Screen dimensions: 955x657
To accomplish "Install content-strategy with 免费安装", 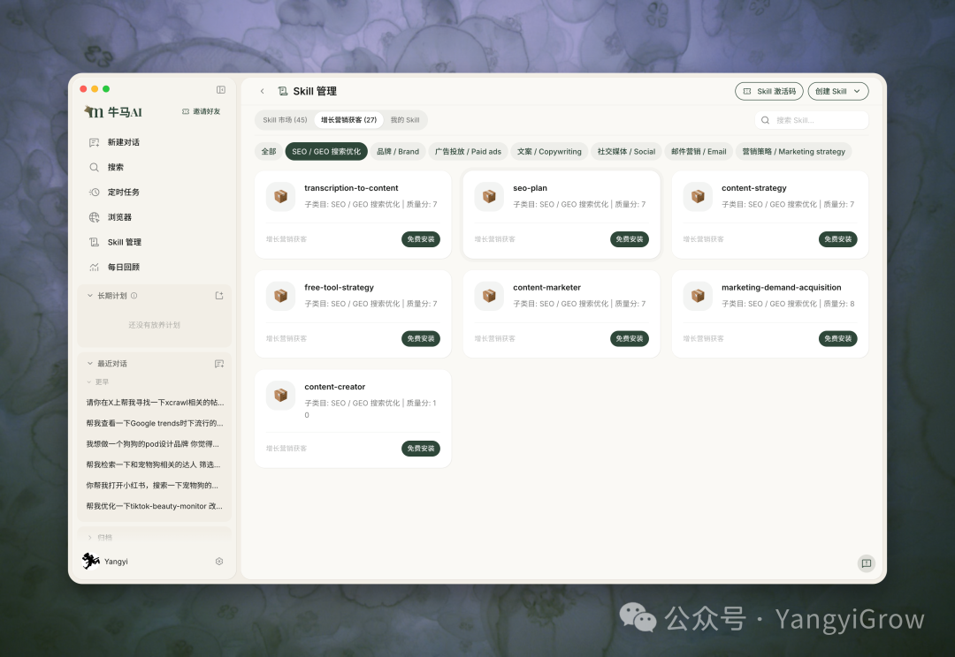I will tap(838, 239).
